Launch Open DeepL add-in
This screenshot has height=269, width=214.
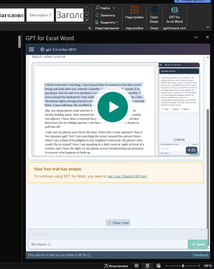[154, 14]
